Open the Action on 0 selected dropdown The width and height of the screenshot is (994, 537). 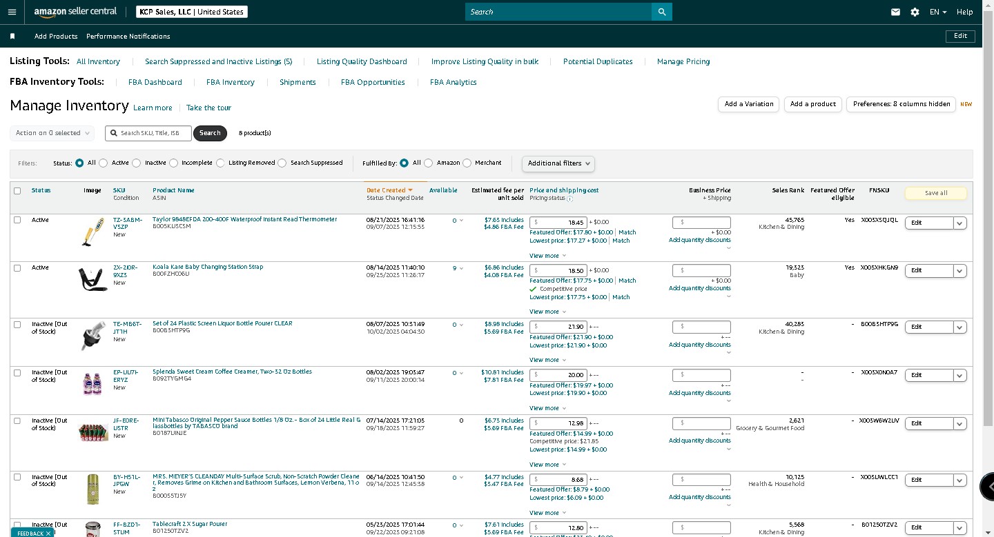tap(52, 133)
